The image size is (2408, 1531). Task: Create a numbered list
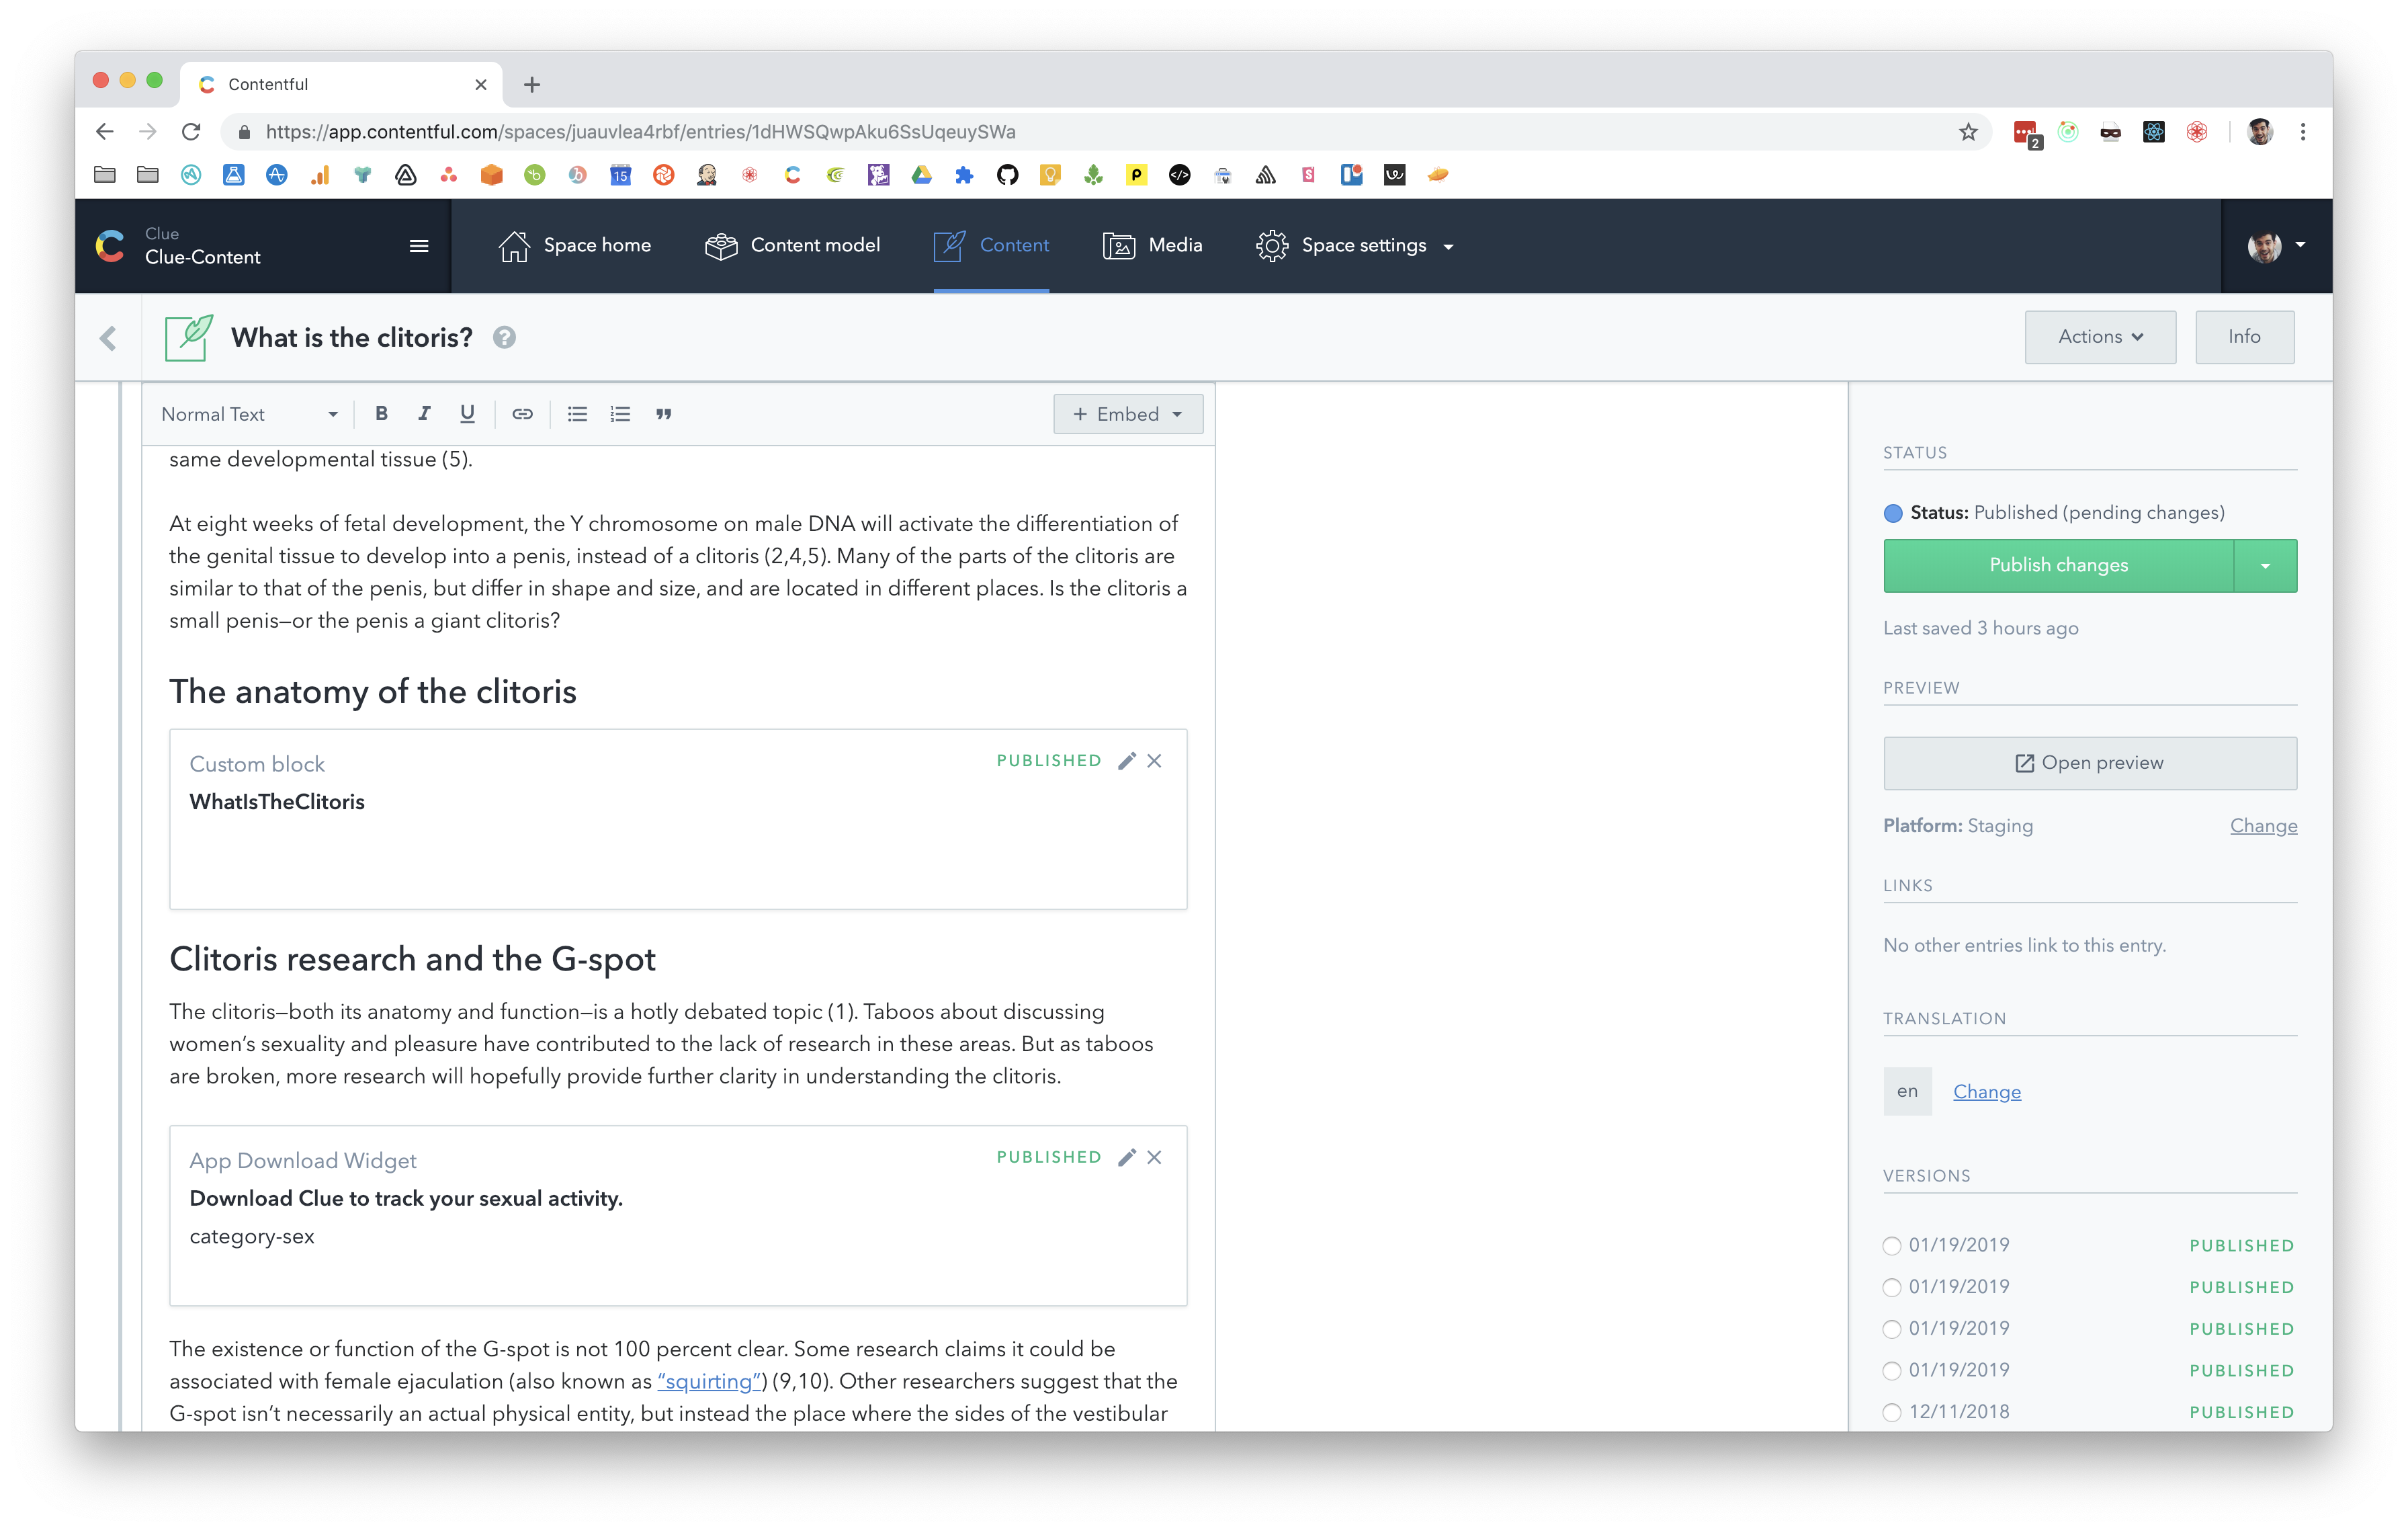[x=620, y=414]
